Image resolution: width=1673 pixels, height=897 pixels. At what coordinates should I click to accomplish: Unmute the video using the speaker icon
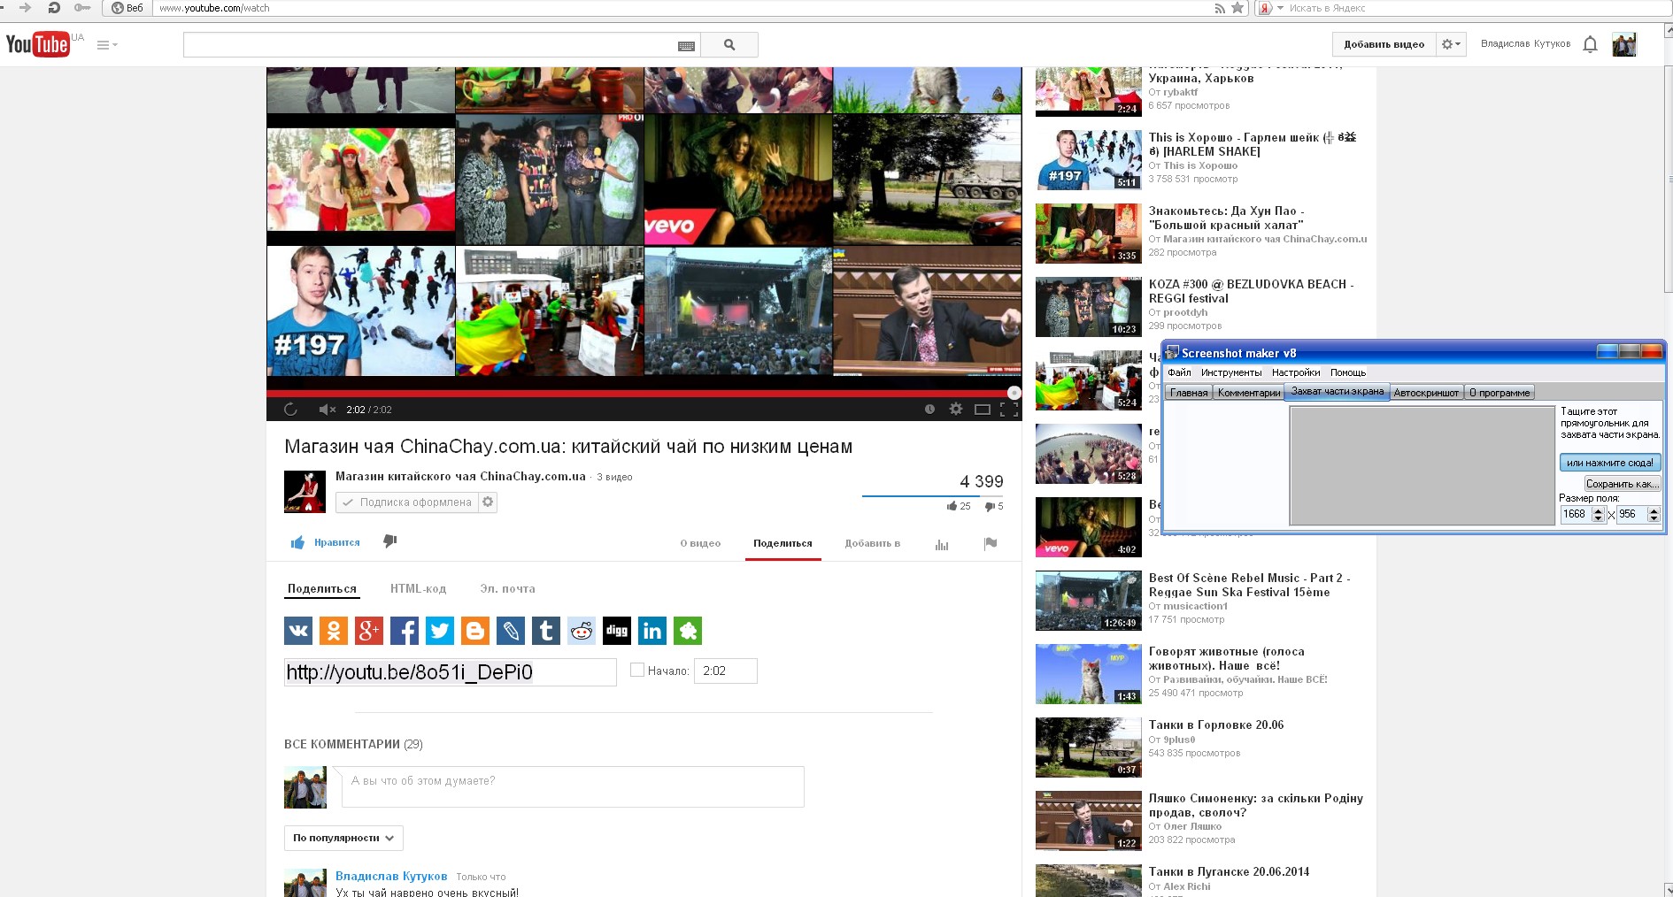coord(327,409)
